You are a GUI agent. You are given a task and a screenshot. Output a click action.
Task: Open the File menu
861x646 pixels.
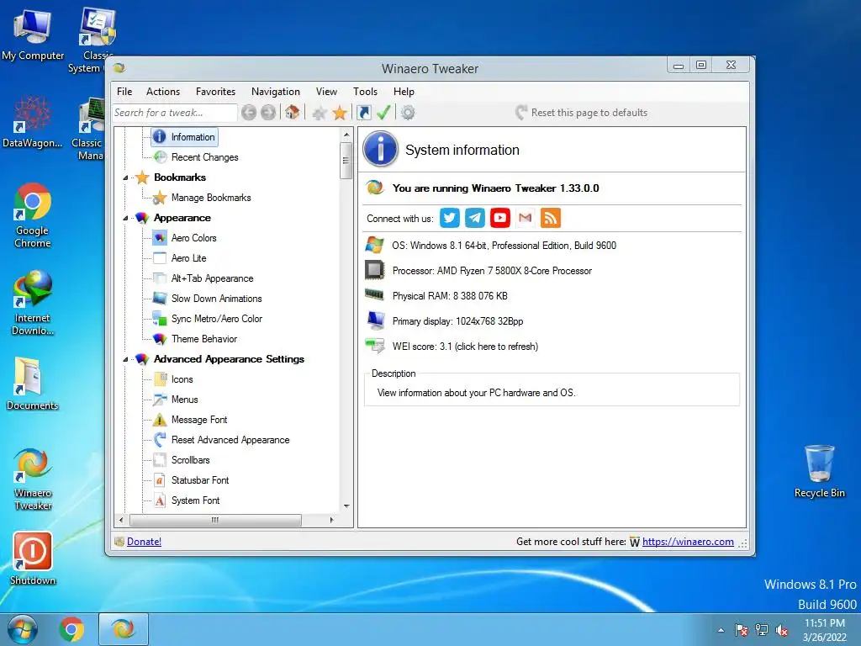[x=124, y=92]
